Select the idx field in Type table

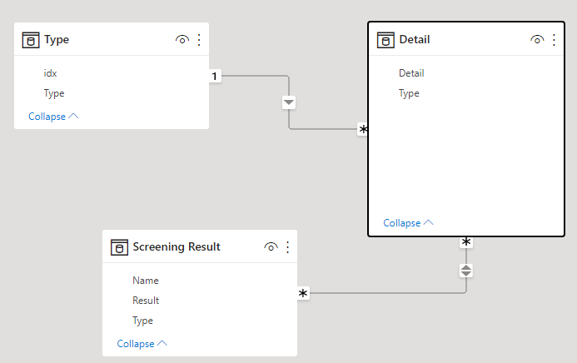51,73
